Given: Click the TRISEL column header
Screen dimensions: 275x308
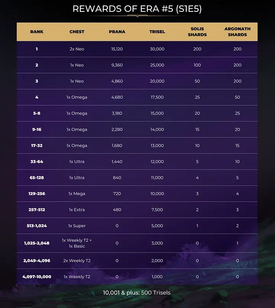Looking at the screenshot, I should click(157, 32).
